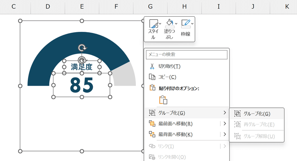This screenshot has height=161, width=297.
Task: Click the 85 value text box
Action: (x=82, y=85)
